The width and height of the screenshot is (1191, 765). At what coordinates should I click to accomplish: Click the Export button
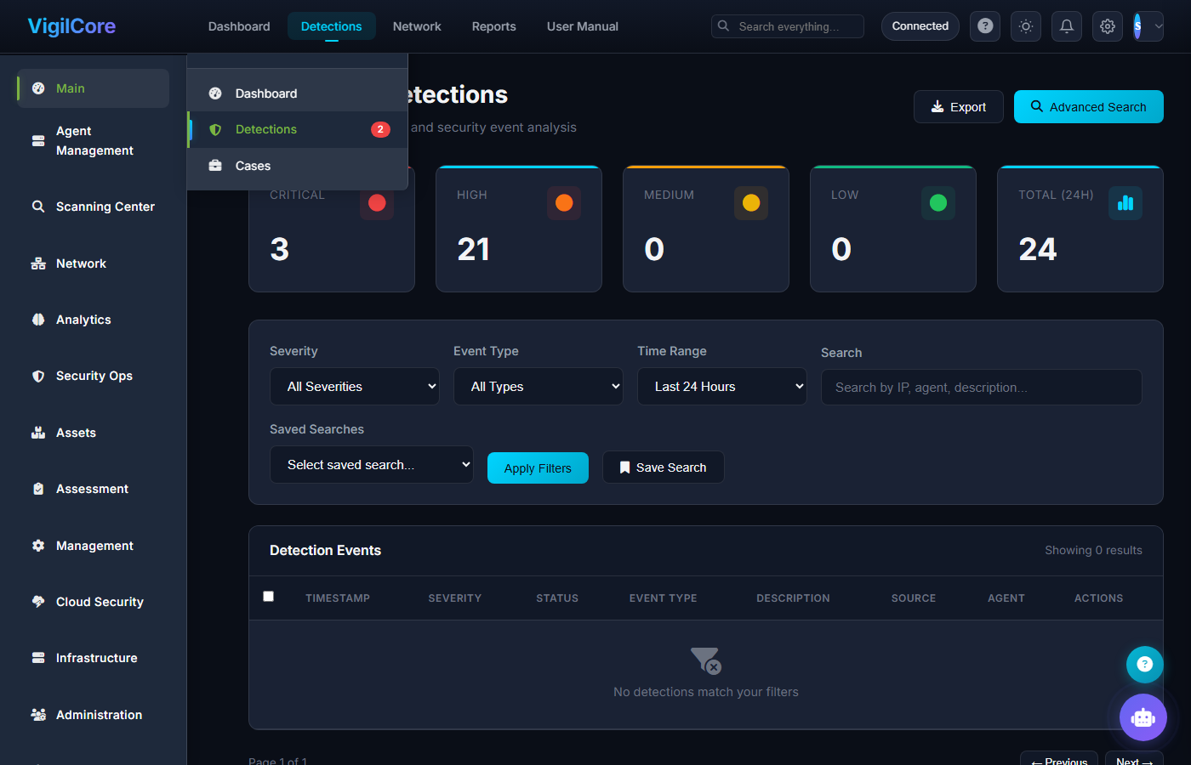pos(959,107)
